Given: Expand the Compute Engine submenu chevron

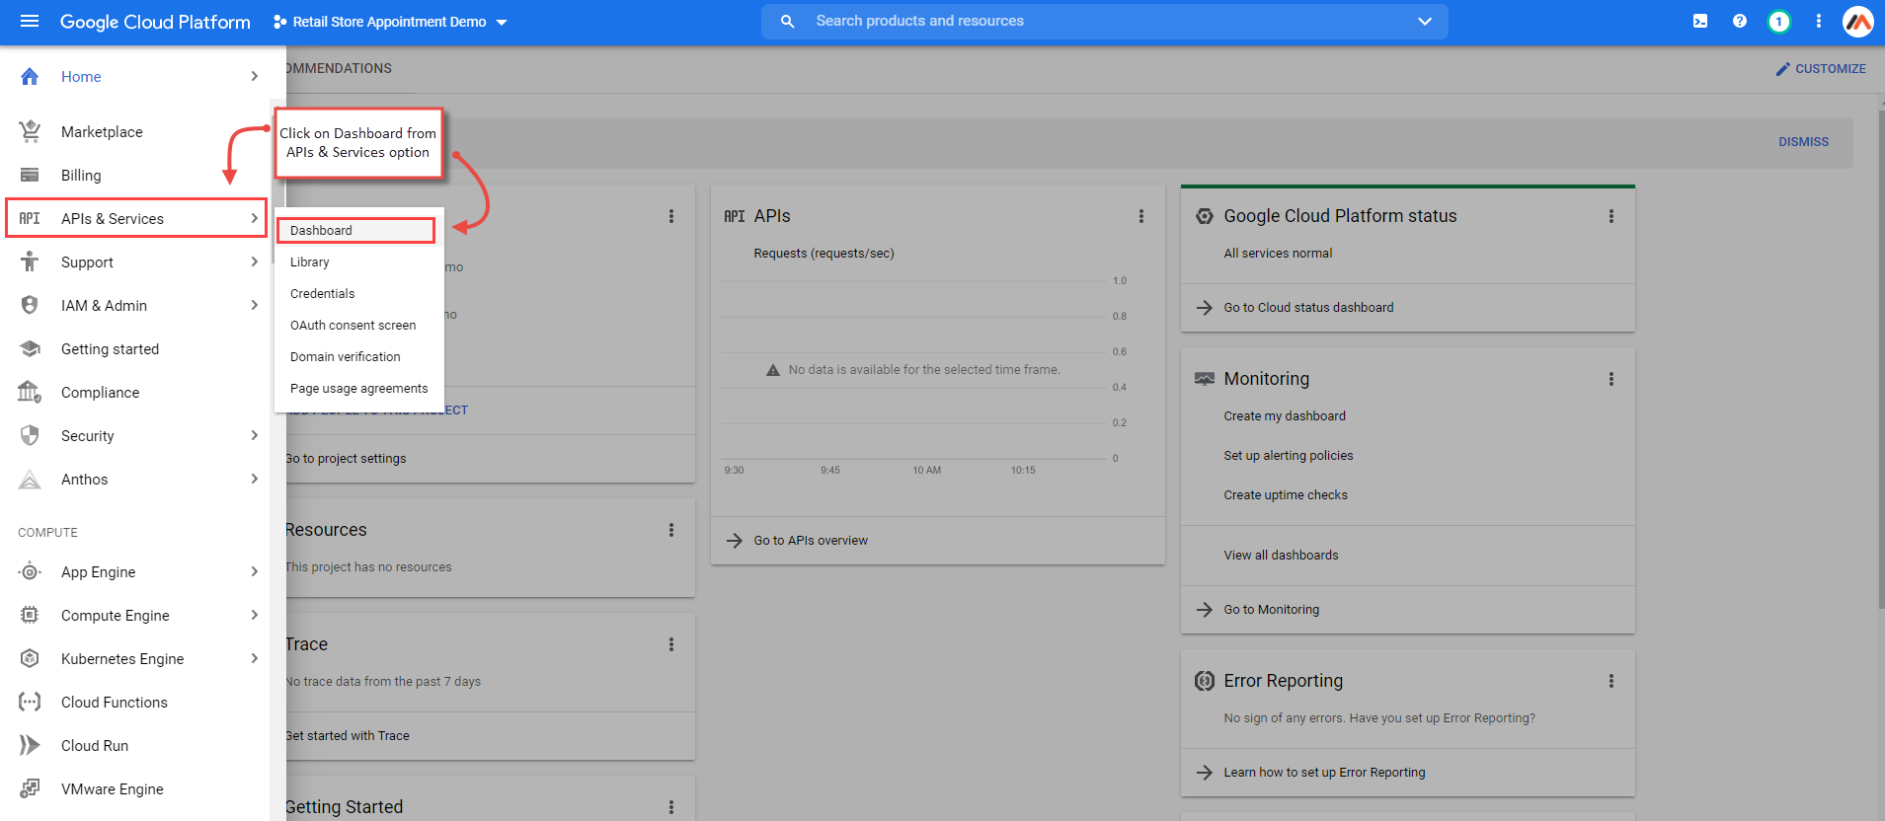Looking at the screenshot, I should [x=255, y=615].
